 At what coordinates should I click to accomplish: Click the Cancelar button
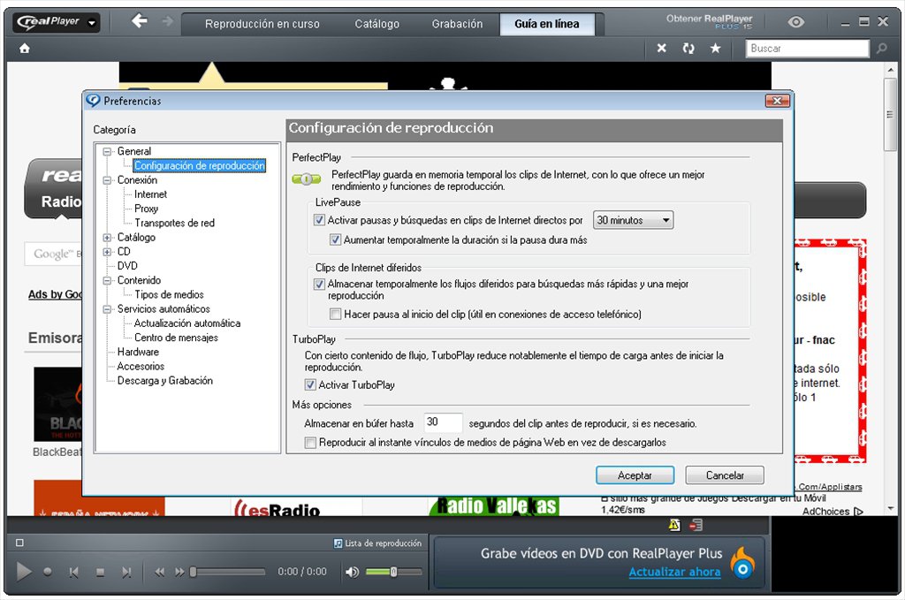pos(725,475)
